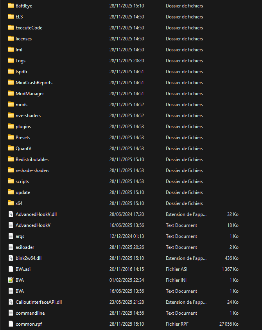Select the mods folder name
This screenshot has height=330, width=262.
pyautogui.click(x=22, y=105)
